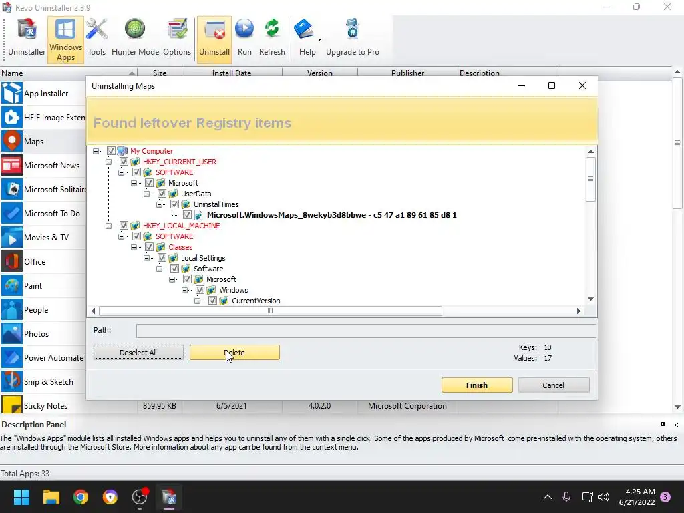Select the HEIF Image Extensions app entry

pyautogui.click(x=43, y=117)
